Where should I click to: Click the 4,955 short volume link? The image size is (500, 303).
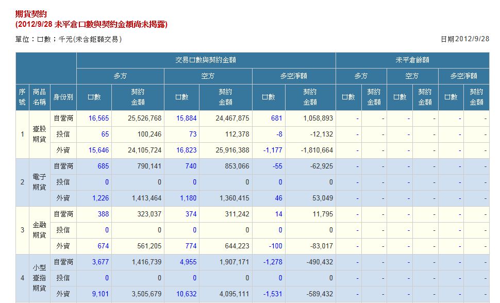[x=188, y=262]
